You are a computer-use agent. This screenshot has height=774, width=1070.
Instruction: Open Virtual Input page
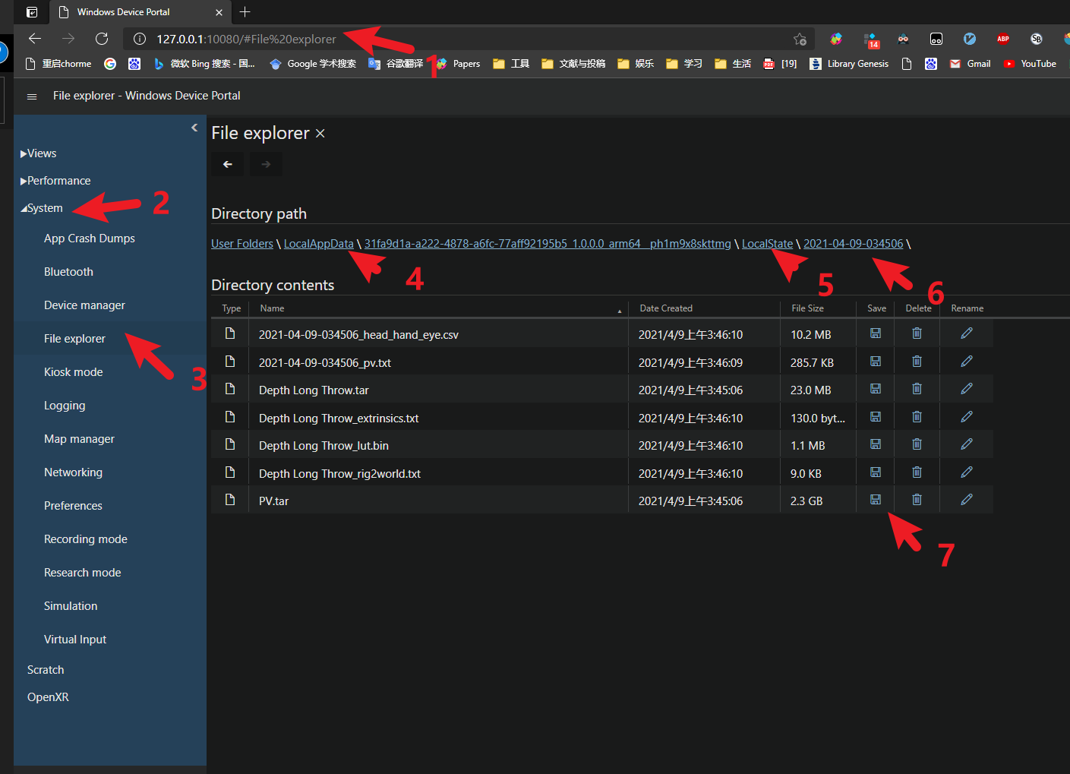75,640
